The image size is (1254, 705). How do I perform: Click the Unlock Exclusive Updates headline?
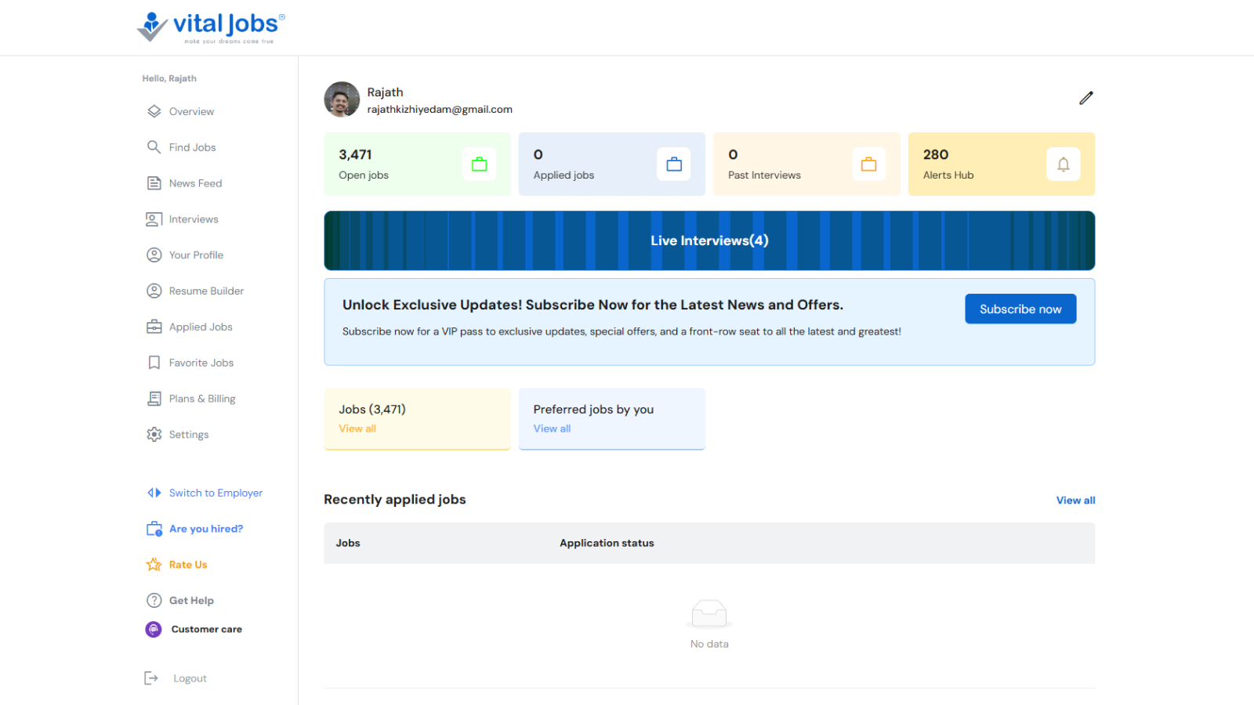click(x=593, y=305)
